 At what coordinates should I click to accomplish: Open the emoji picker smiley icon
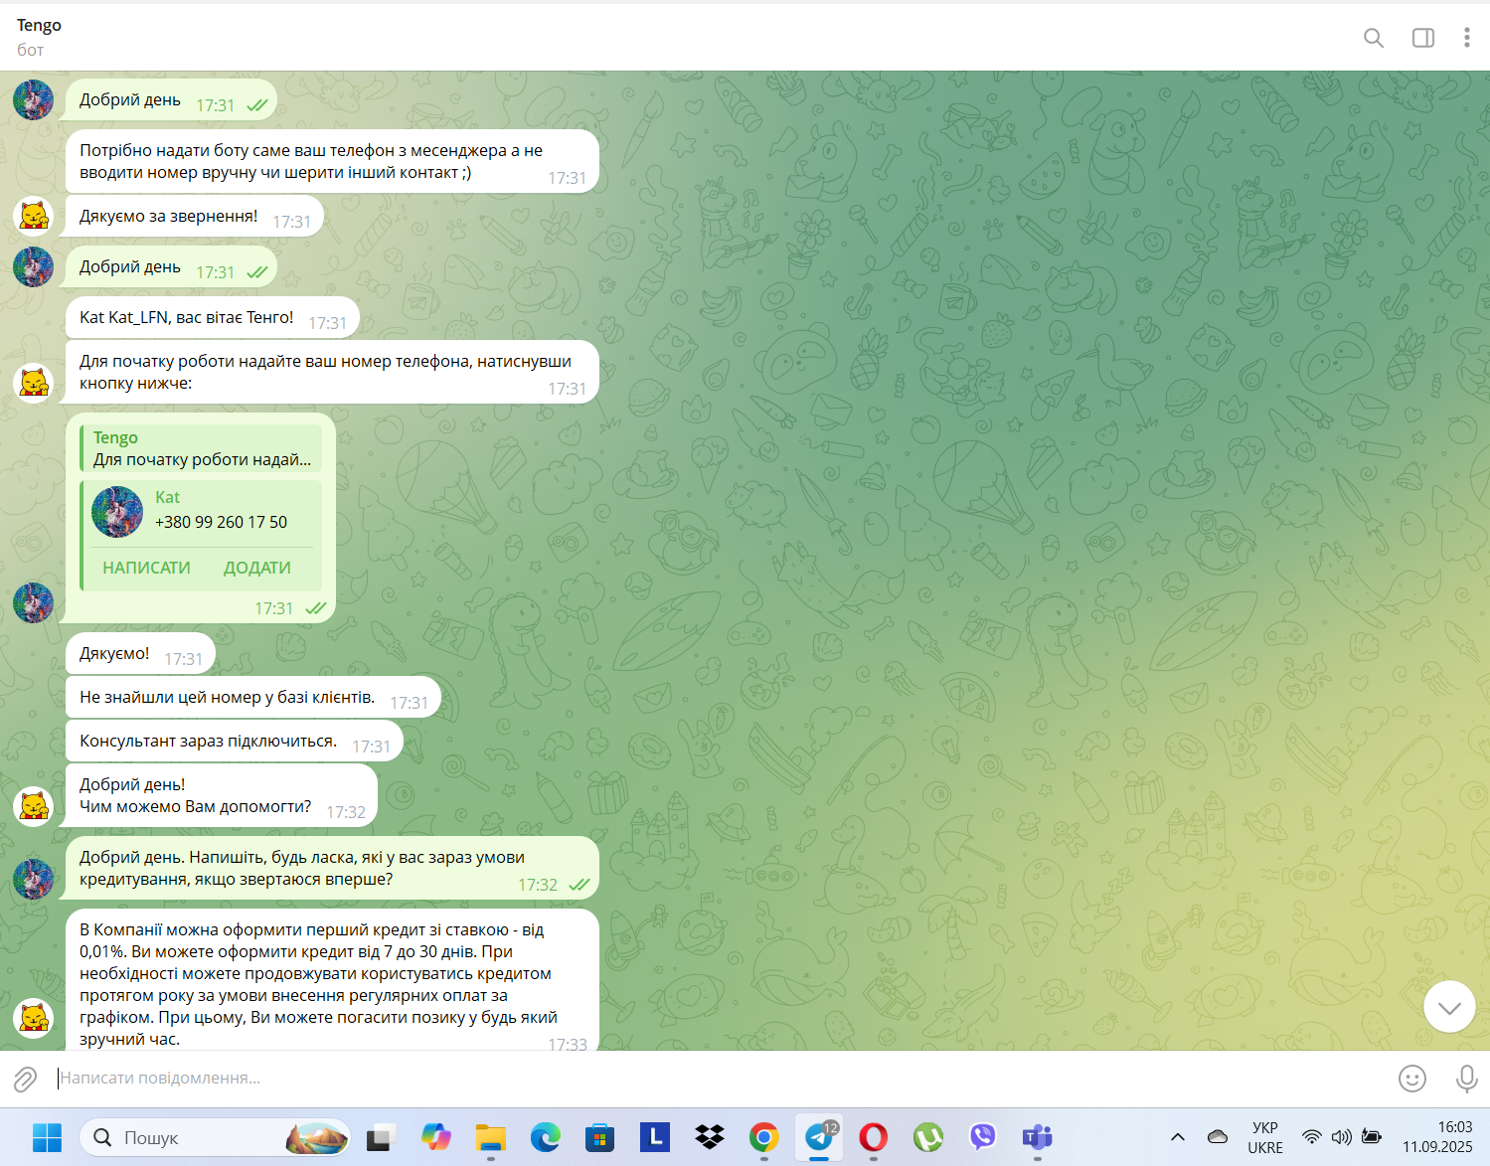1411,1079
